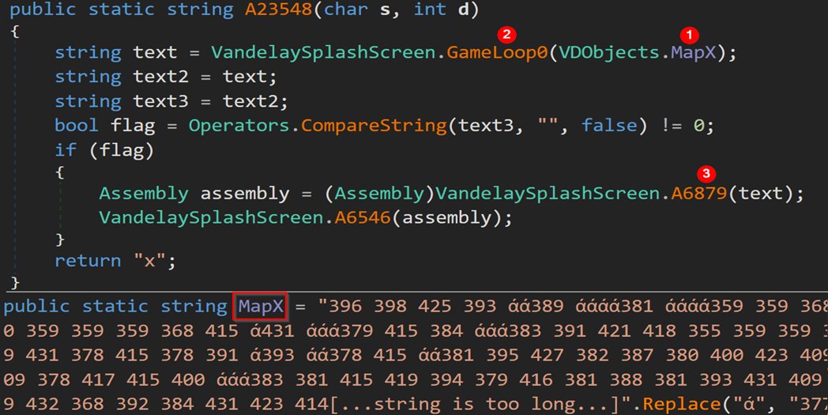Click the false keyword in CompareString

tap(609, 126)
